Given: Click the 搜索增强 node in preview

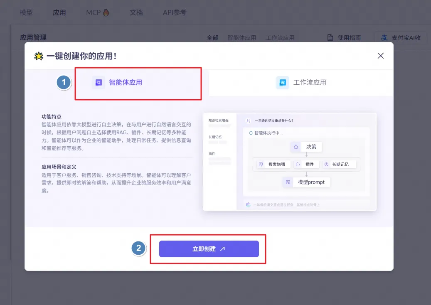Looking at the screenshot, I should [273, 164].
